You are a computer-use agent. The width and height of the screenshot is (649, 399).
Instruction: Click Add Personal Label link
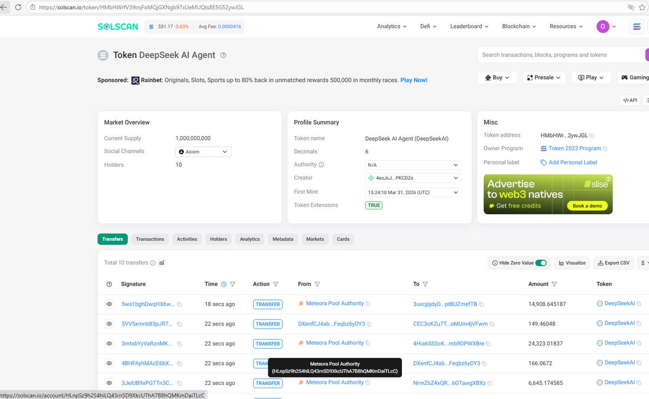click(x=569, y=163)
